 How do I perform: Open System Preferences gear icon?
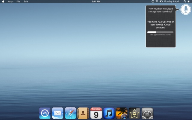coord(147,113)
